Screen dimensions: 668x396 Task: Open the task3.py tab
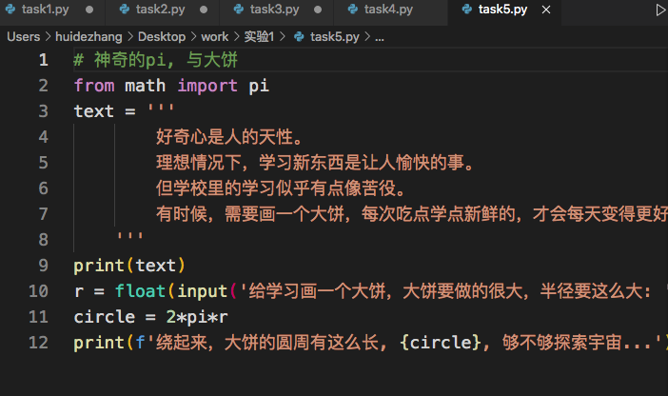pyautogui.click(x=274, y=10)
